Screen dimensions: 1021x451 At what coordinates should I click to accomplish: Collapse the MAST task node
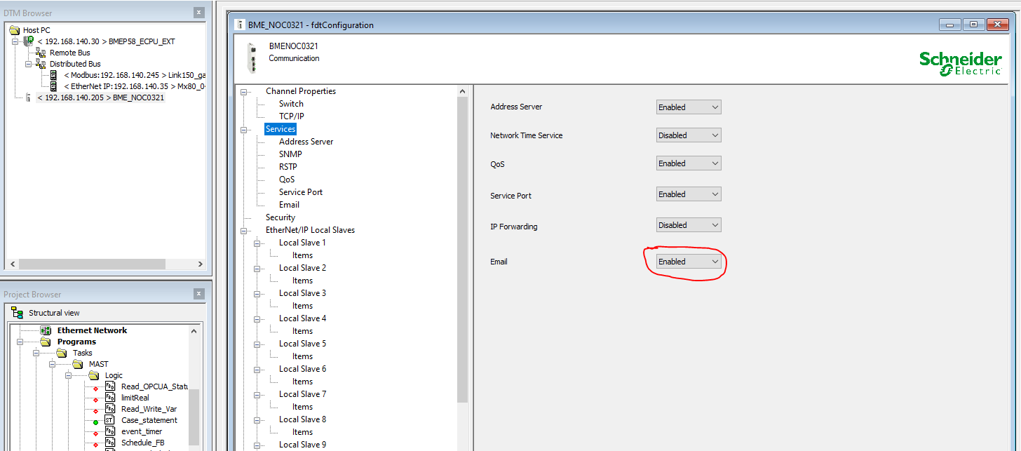click(53, 365)
